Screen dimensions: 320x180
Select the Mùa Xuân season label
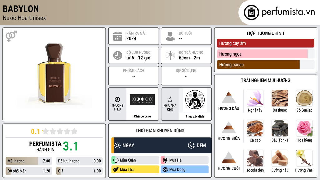128,160
